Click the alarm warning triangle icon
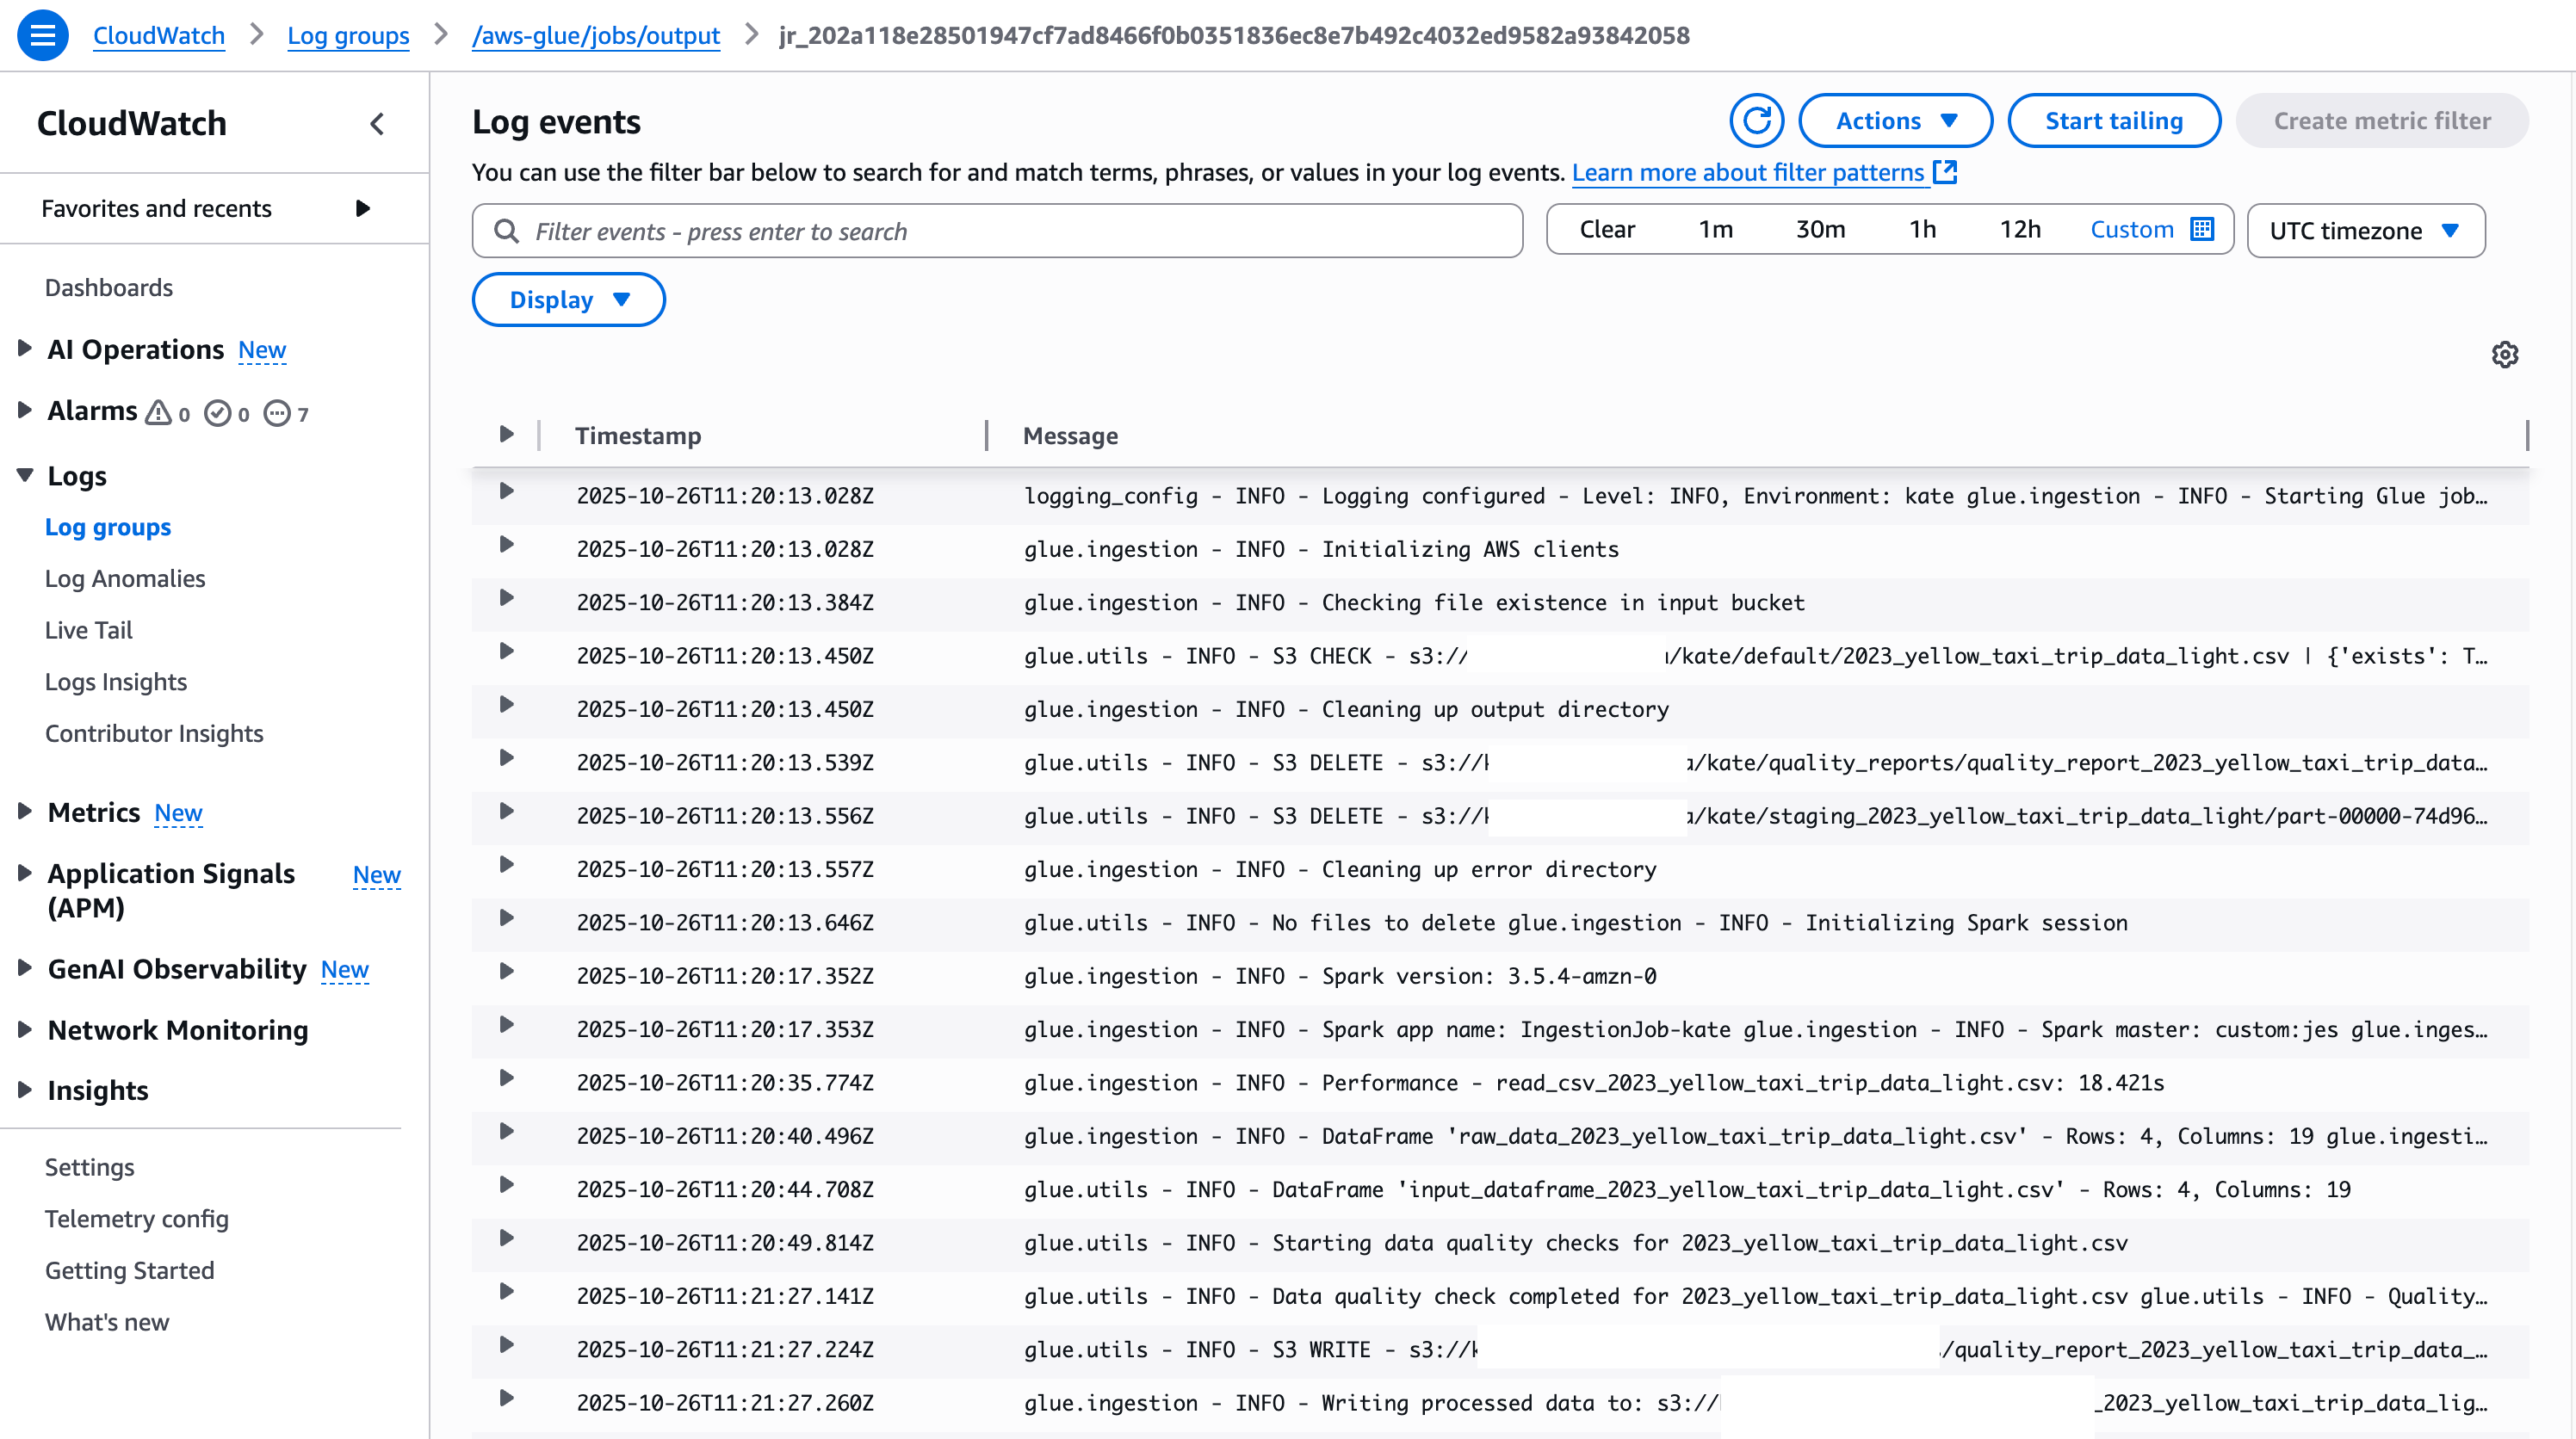The width and height of the screenshot is (2576, 1439). (x=158, y=413)
